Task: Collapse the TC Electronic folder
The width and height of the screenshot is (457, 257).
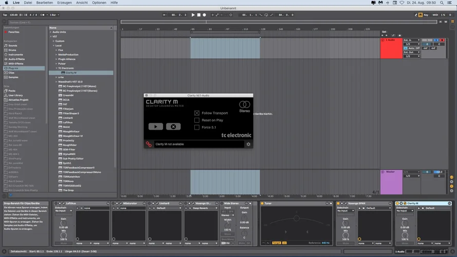Action: pos(57,68)
